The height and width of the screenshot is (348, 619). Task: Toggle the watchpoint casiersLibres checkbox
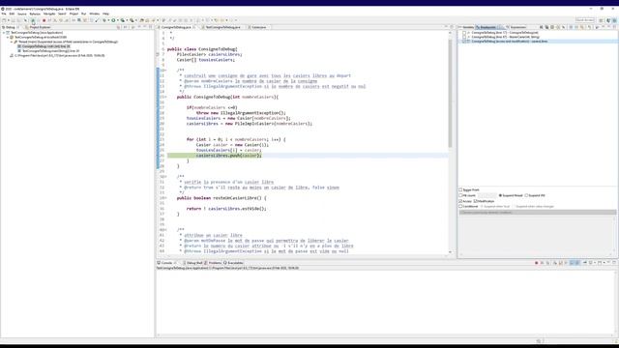[464, 41]
